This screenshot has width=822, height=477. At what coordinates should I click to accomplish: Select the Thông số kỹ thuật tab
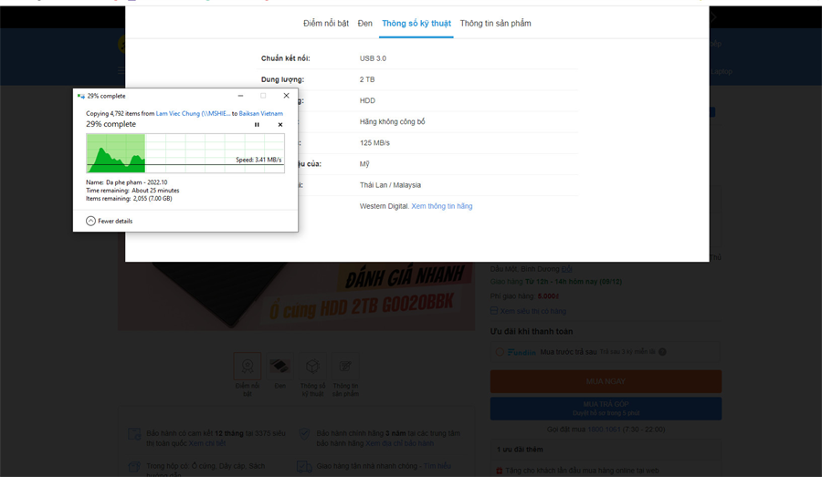pos(416,24)
